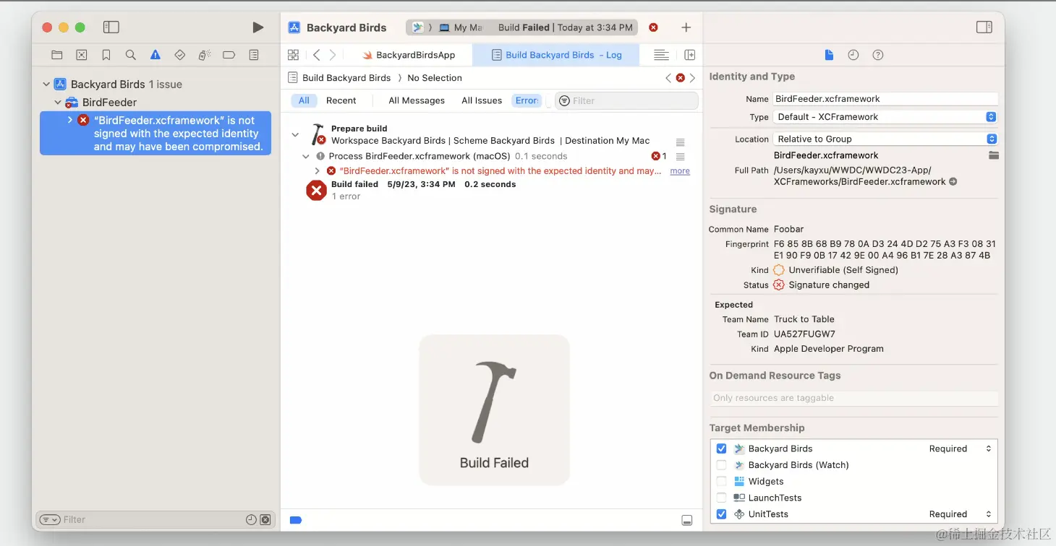Go forward in editor history
This screenshot has width=1056, height=546.
coord(333,55)
